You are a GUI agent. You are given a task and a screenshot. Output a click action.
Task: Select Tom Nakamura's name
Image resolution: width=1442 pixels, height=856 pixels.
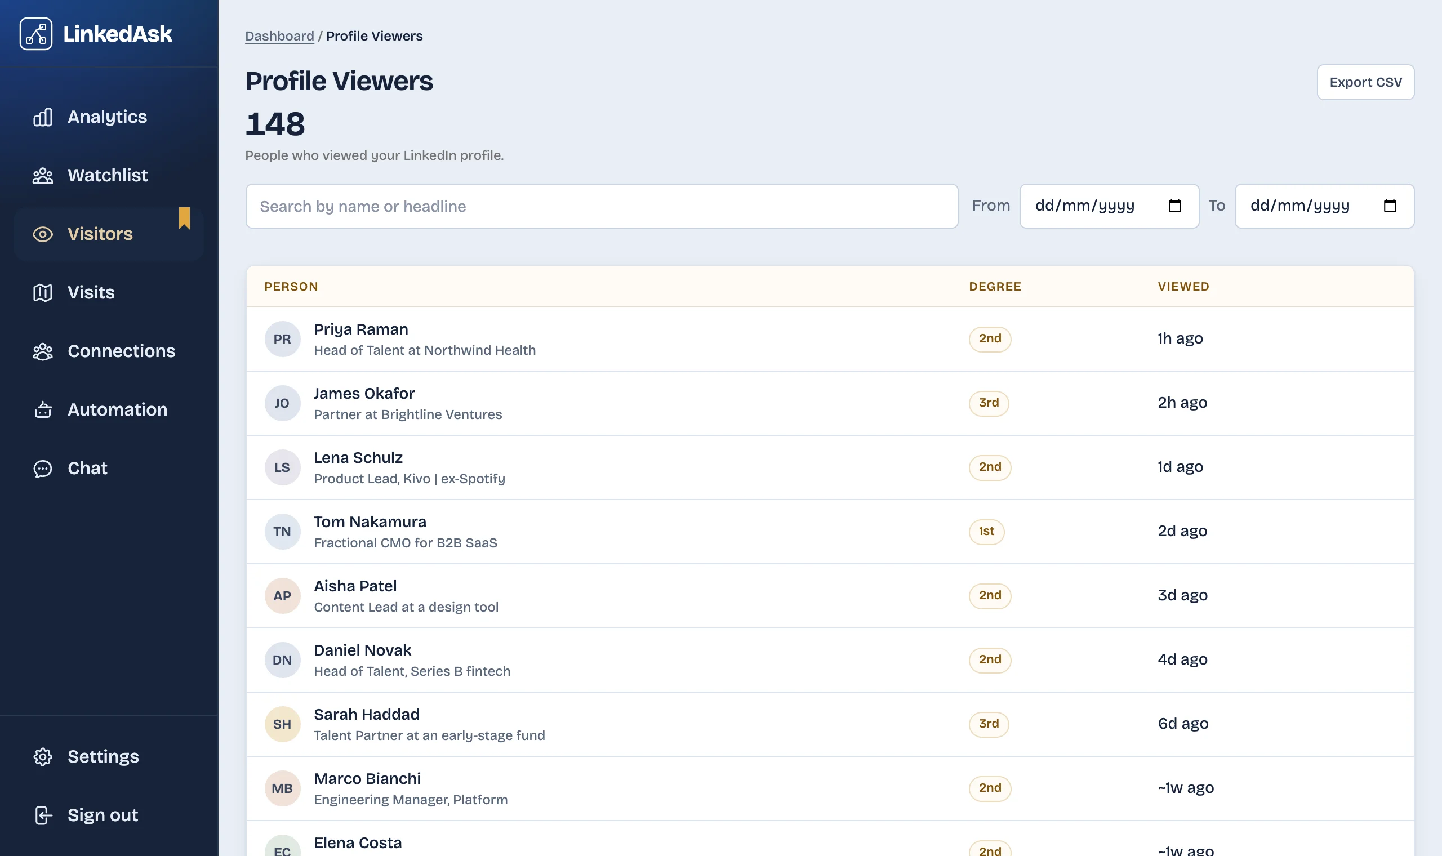[370, 522]
